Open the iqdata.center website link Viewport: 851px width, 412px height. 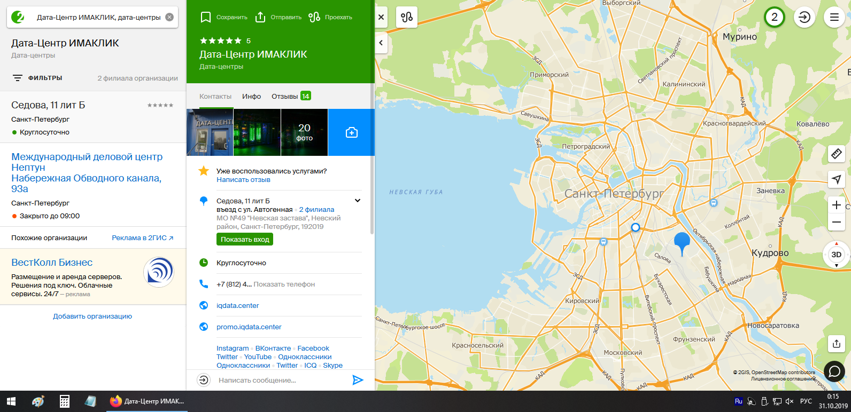[237, 306]
